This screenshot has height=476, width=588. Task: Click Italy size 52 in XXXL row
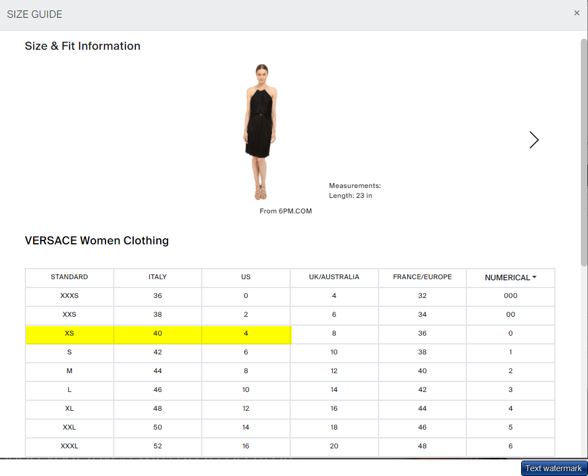point(158,446)
